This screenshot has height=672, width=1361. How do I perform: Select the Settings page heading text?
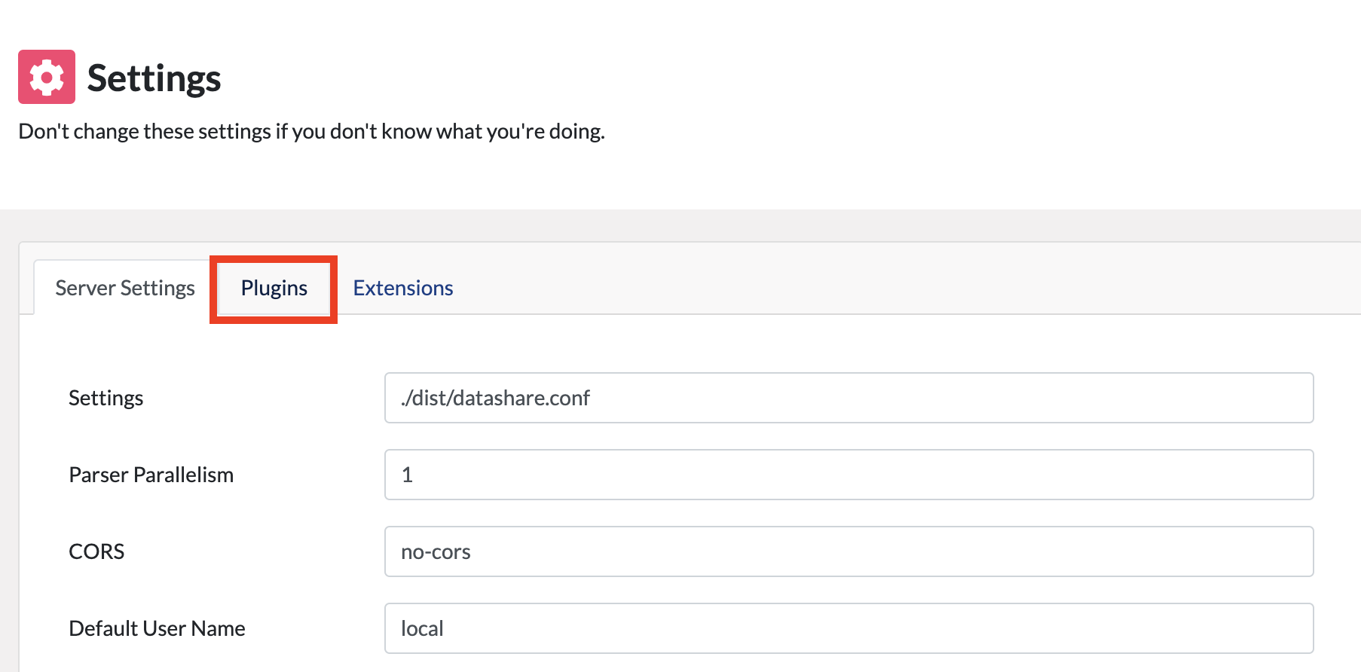tap(154, 78)
